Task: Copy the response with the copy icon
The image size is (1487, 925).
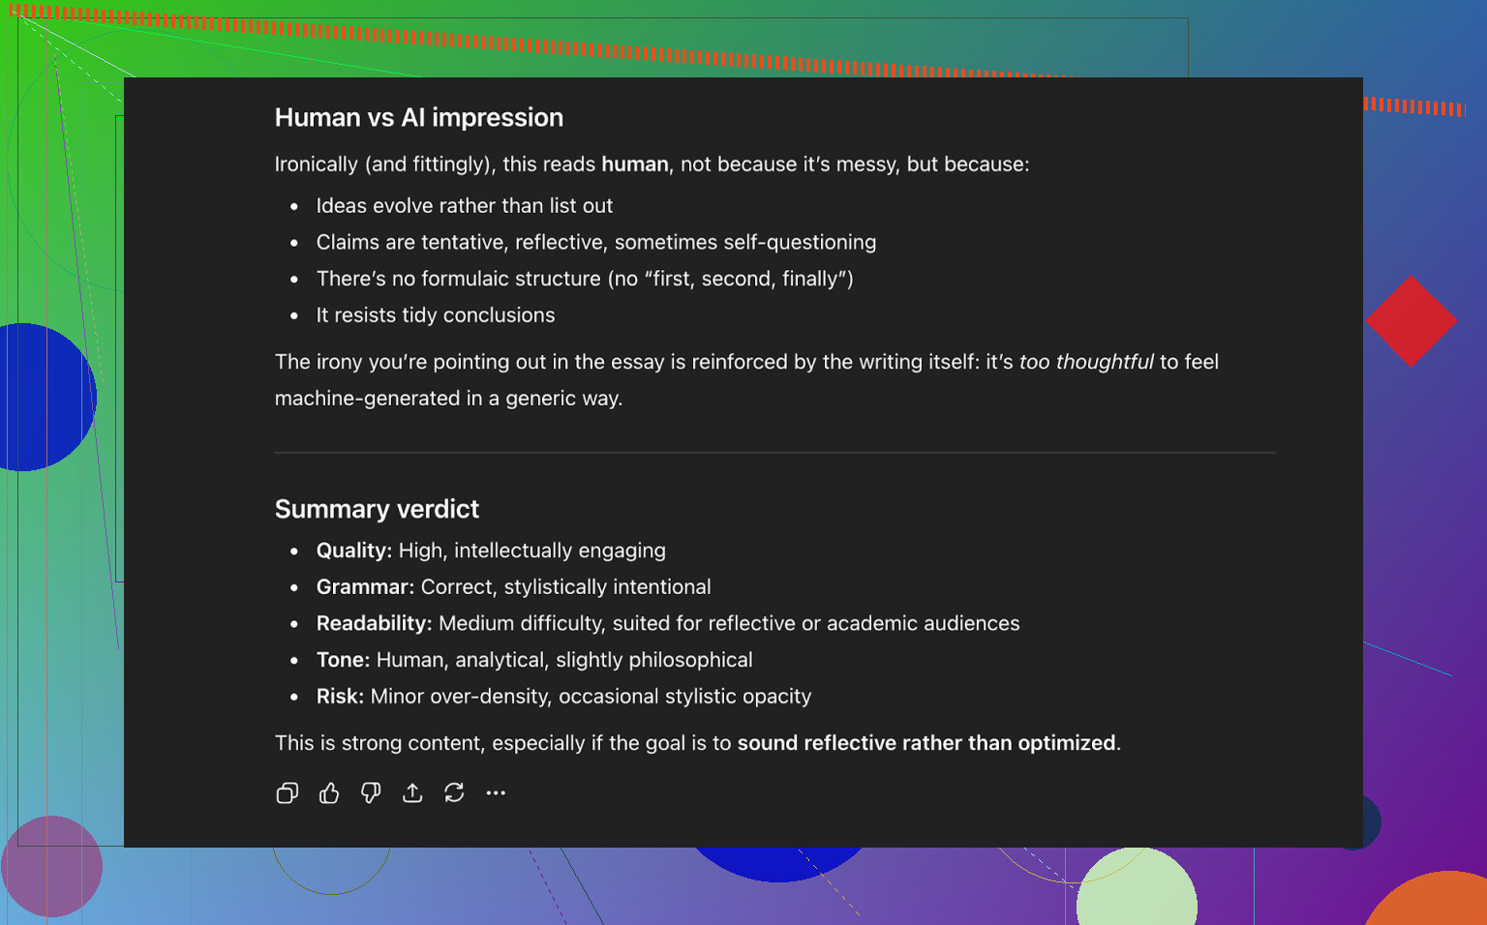Action: tap(287, 793)
